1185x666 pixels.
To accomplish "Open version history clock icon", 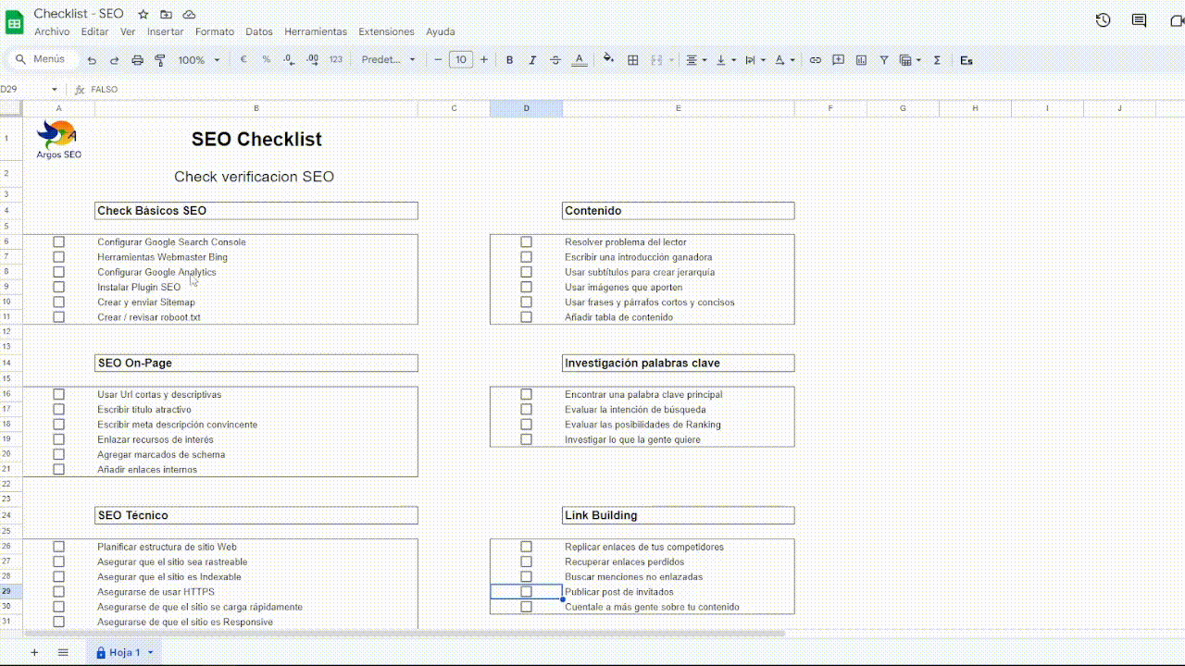I will pyautogui.click(x=1103, y=20).
